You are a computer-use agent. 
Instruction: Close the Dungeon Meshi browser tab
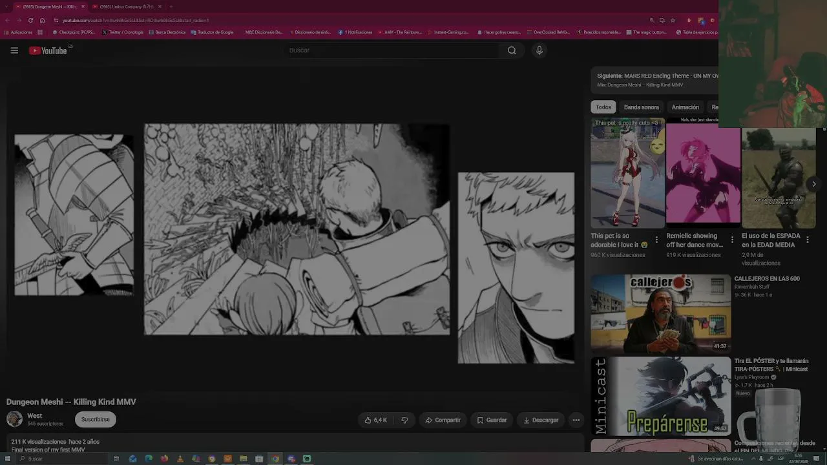(83, 6)
